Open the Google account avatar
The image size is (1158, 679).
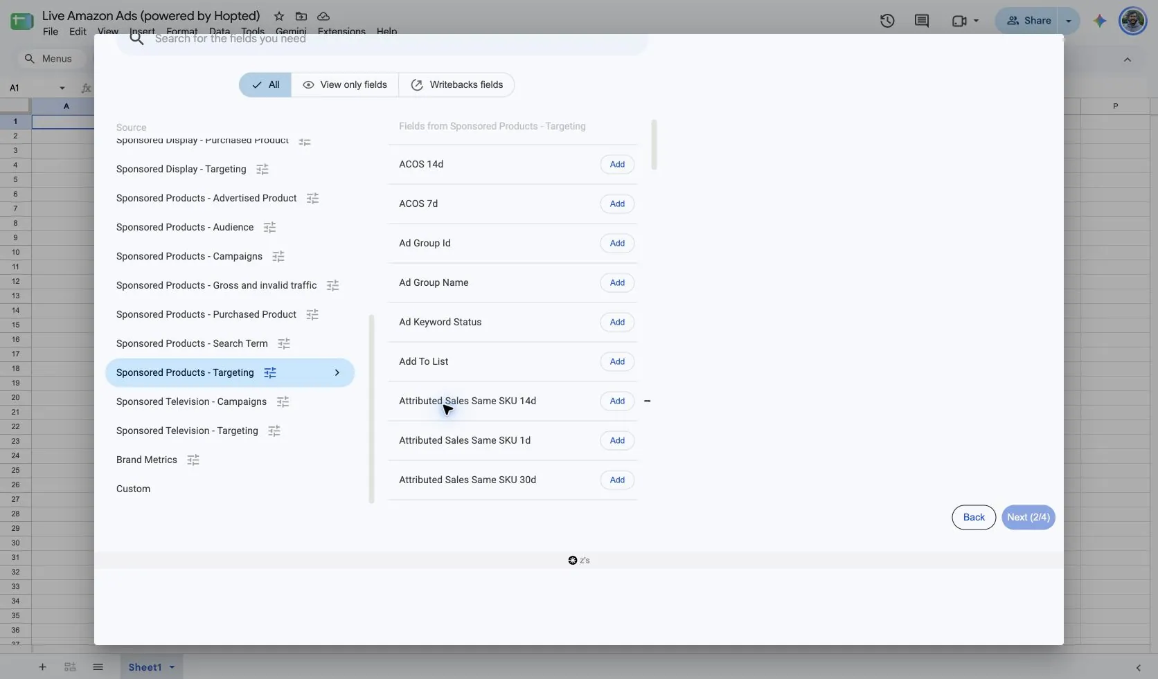click(x=1133, y=21)
